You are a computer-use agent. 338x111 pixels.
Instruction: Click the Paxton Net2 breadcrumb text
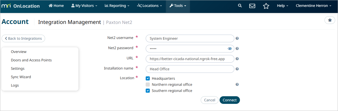(119, 22)
